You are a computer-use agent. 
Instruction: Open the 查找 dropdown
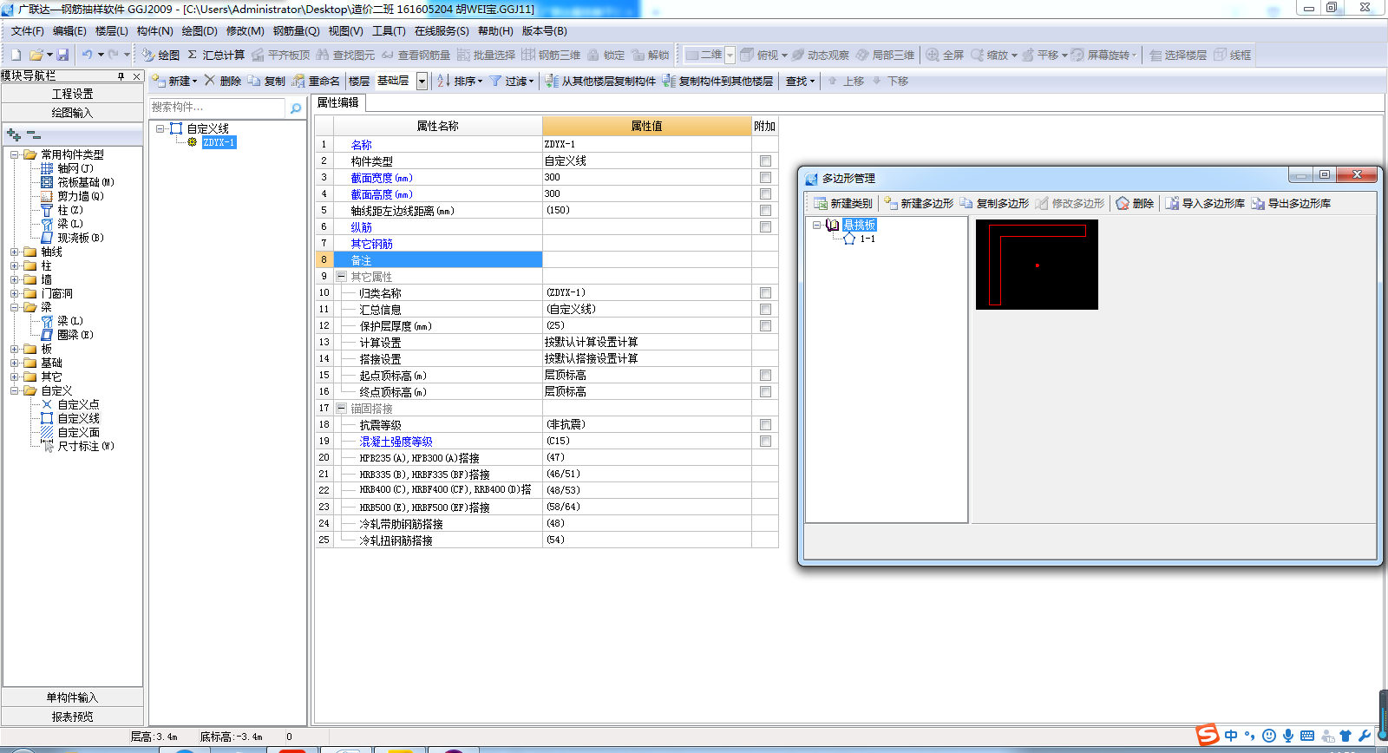click(800, 81)
